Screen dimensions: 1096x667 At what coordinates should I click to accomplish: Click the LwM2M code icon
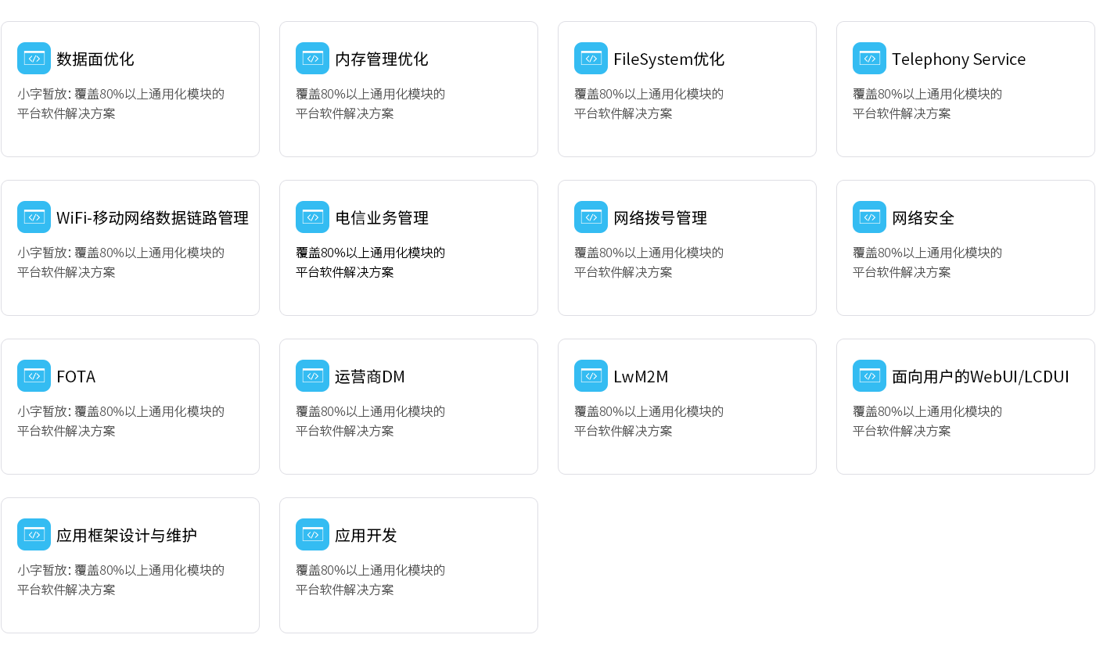[x=591, y=376]
